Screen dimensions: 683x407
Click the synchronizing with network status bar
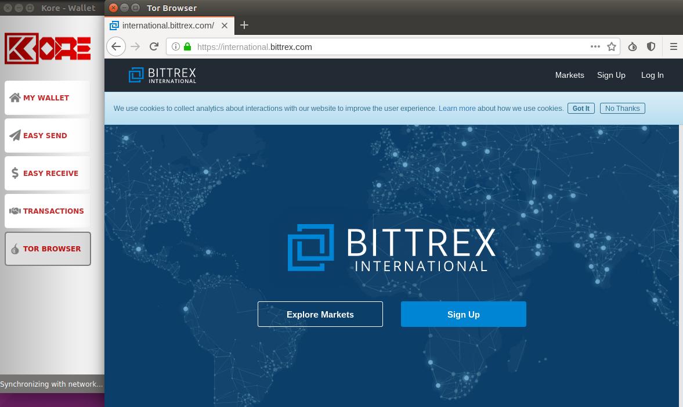pyautogui.click(x=52, y=384)
